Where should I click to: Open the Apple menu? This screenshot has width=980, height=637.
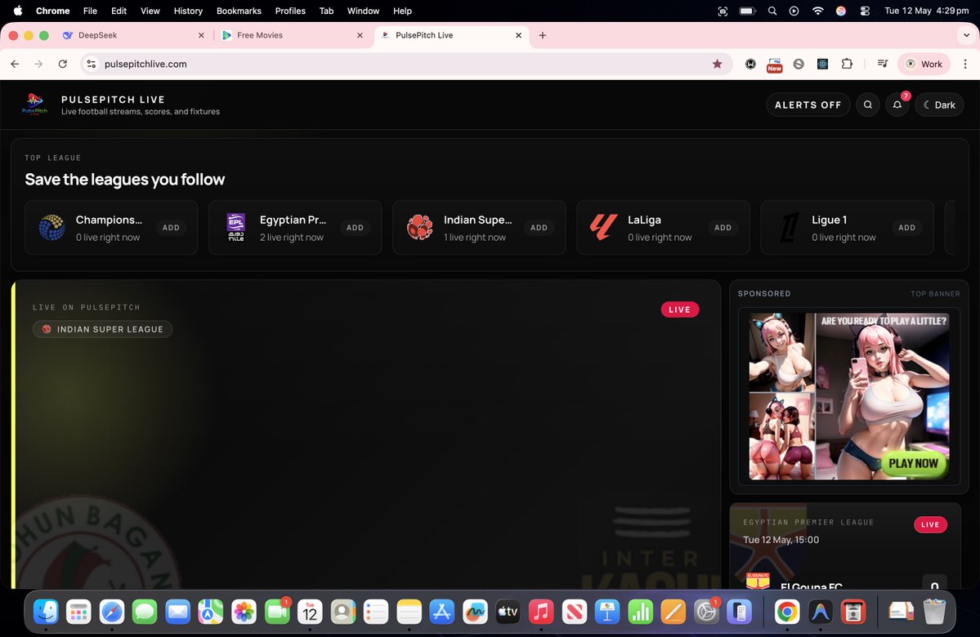point(17,11)
